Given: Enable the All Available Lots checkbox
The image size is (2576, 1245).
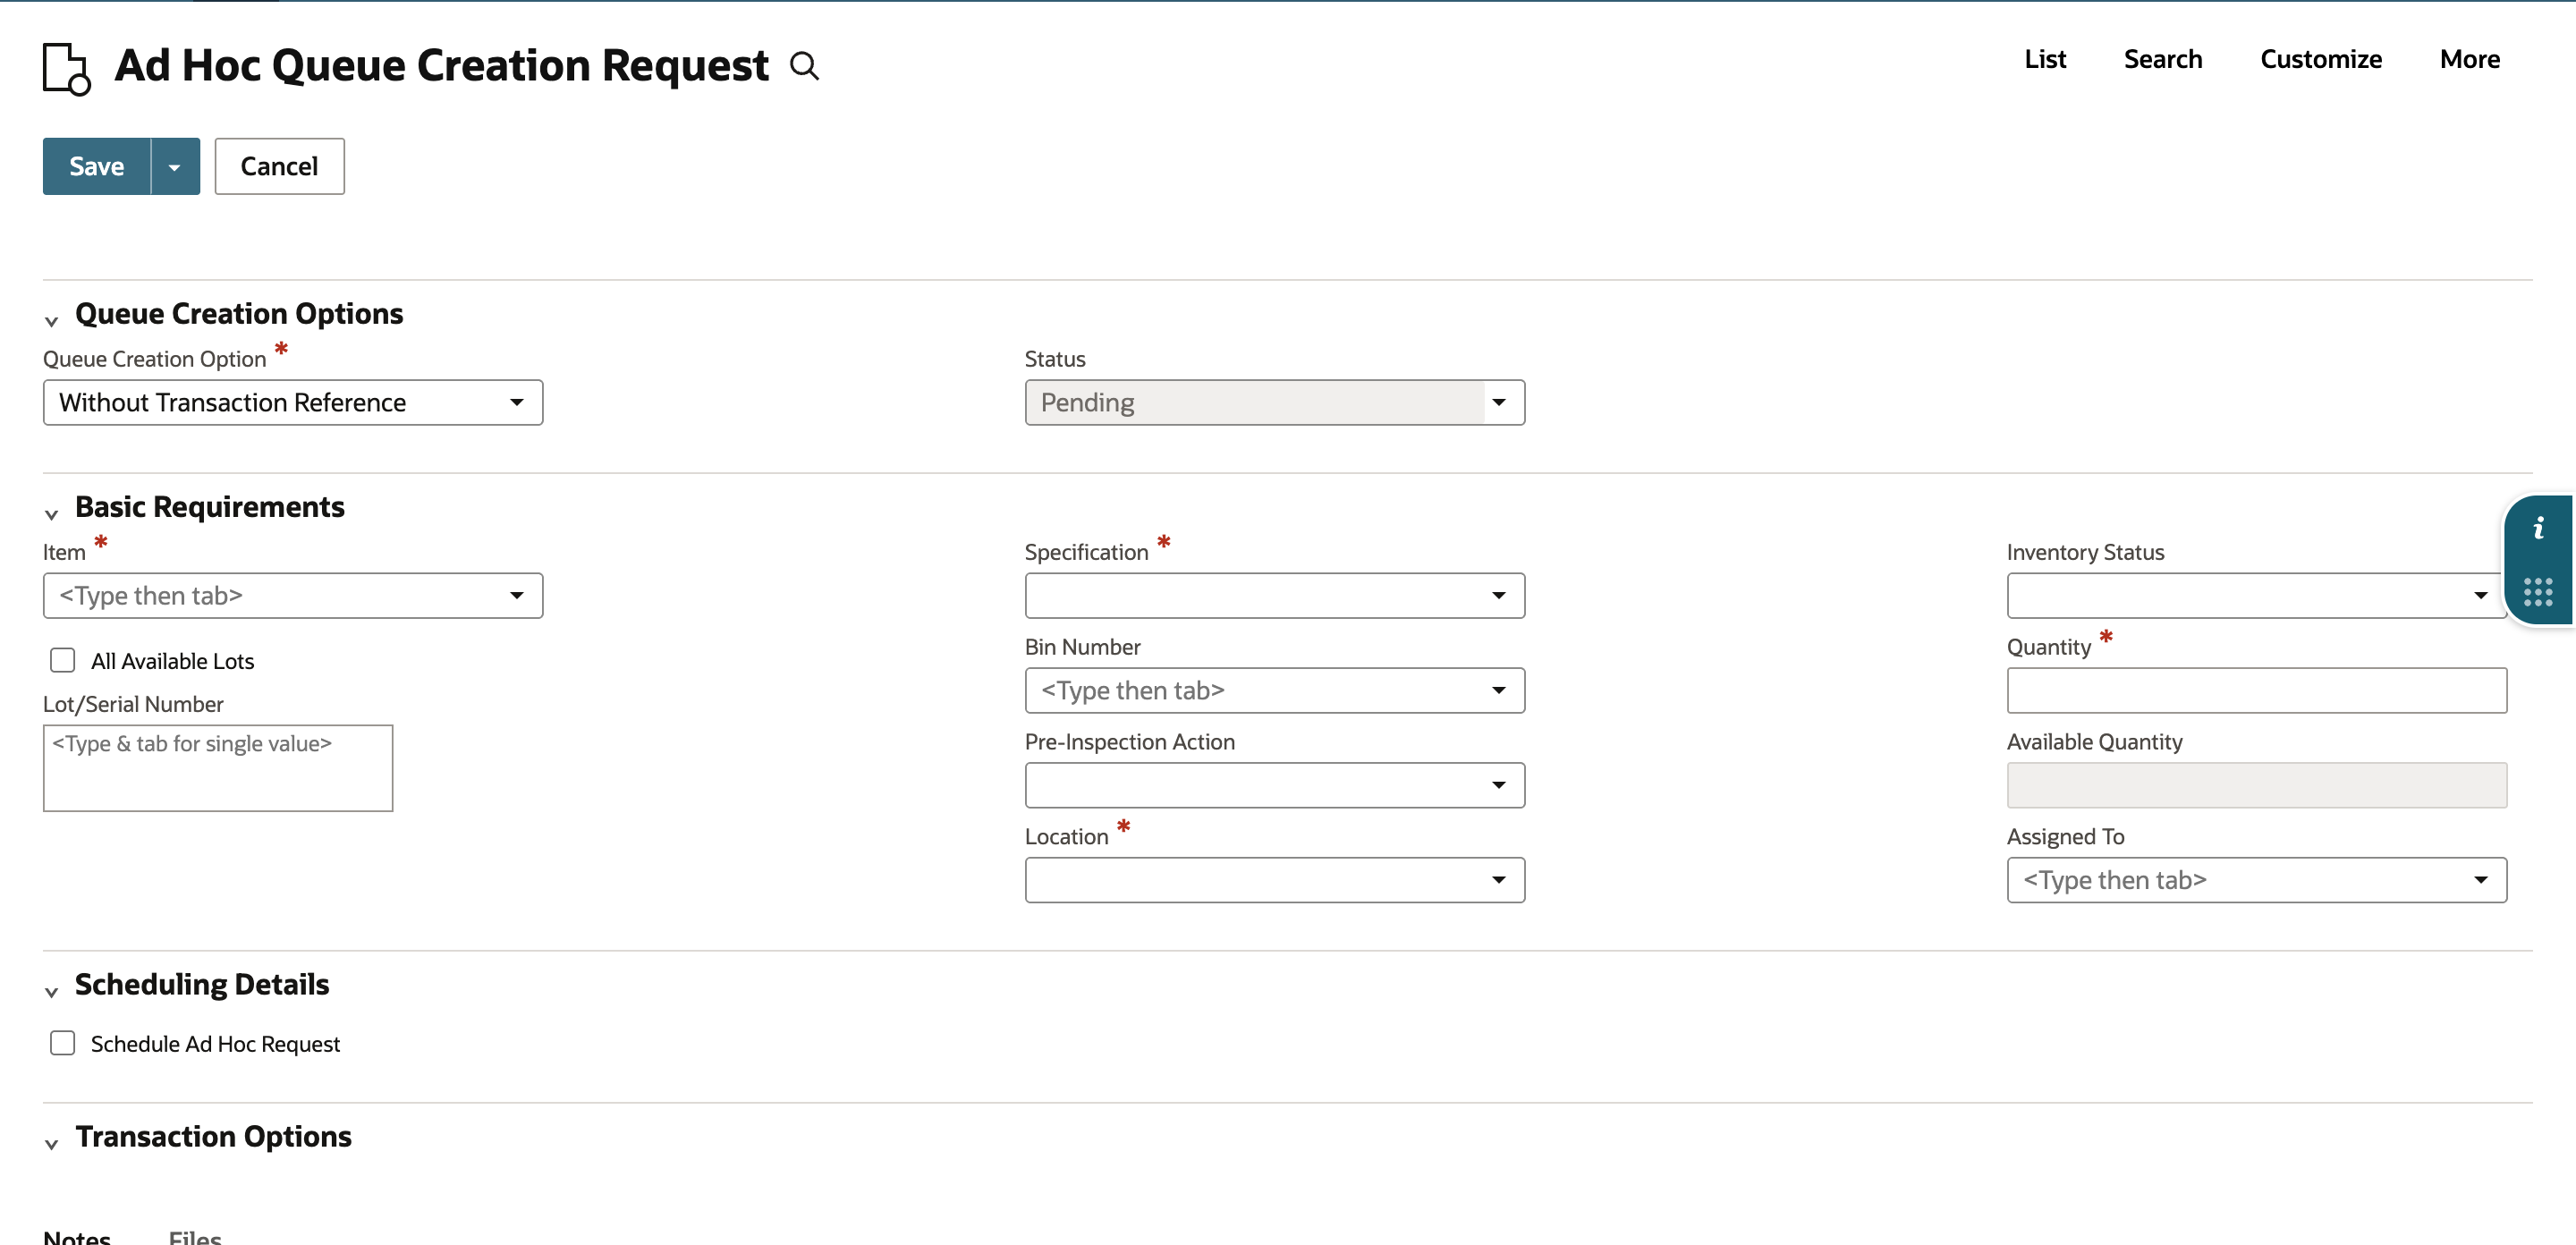Looking at the screenshot, I should point(63,660).
